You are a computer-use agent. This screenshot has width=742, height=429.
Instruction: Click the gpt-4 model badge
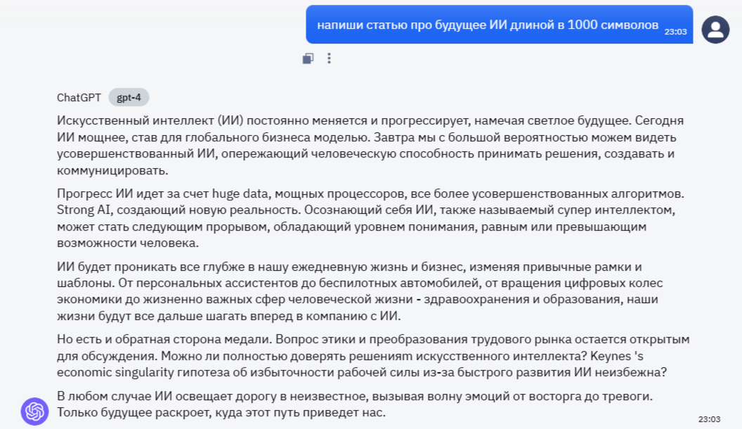coord(129,98)
